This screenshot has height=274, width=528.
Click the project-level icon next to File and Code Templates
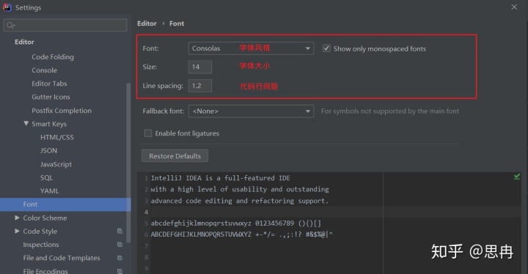tap(120, 258)
